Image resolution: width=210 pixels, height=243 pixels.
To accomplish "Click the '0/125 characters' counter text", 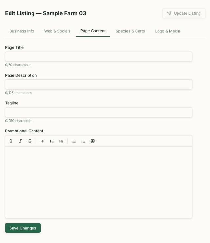I will pos(18,93).
